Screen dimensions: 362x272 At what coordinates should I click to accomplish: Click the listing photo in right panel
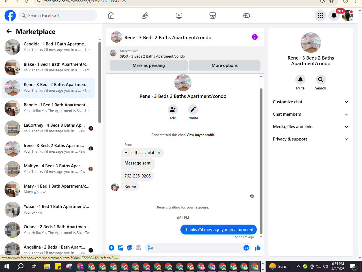click(311, 43)
